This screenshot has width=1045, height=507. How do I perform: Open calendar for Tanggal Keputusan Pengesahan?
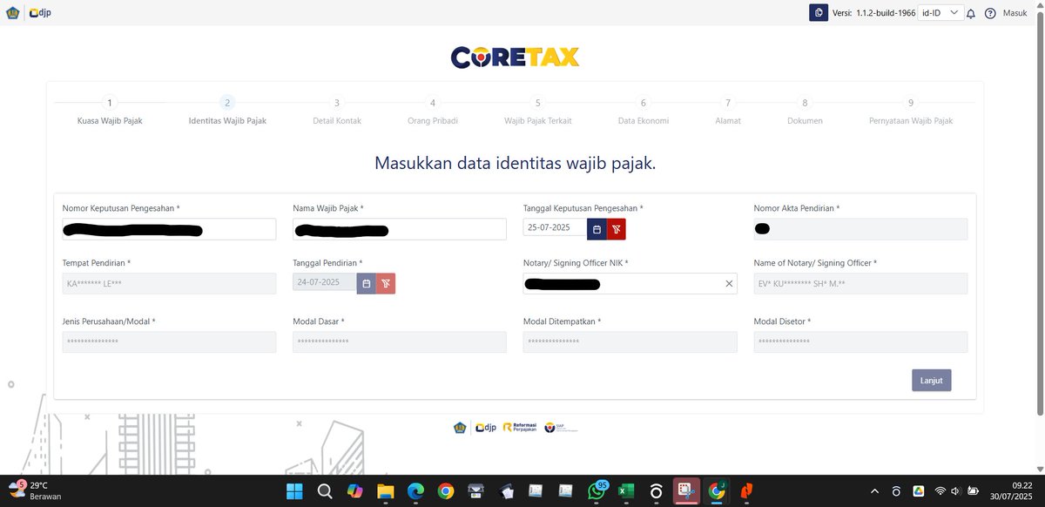[597, 229]
